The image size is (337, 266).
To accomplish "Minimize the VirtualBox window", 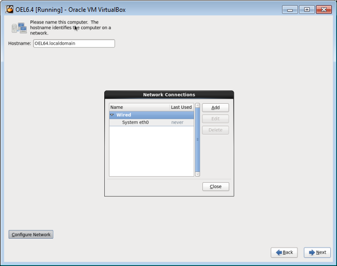I will tap(290, 10).
